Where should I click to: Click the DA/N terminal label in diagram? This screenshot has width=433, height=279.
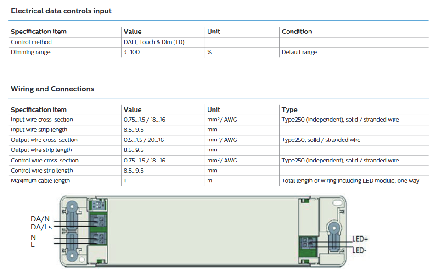coord(40,219)
